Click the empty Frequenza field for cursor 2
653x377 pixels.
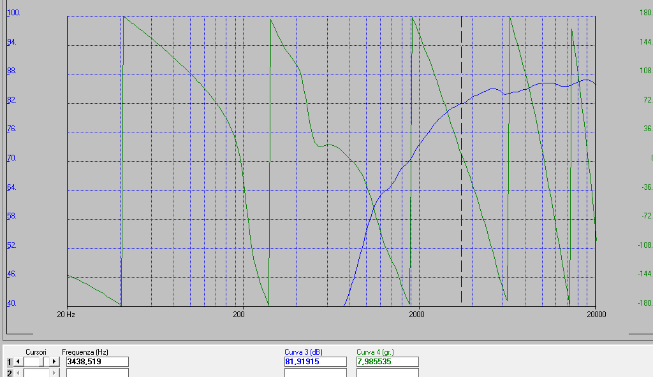[x=98, y=373]
